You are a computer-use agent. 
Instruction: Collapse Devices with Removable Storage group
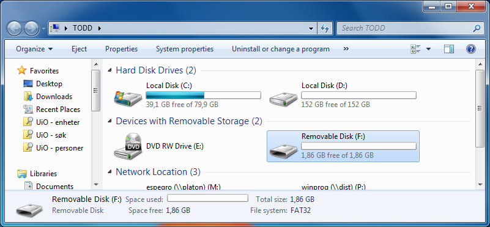coord(110,121)
